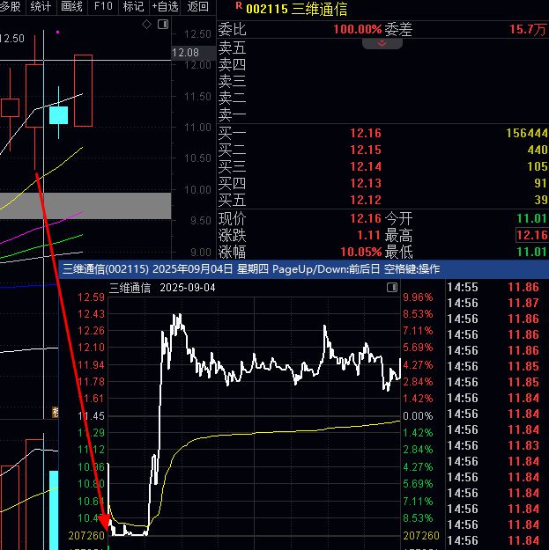This screenshot has width=549, height=550.
Task: Open the 画线 drawing tool
Action: click(71, 6)
